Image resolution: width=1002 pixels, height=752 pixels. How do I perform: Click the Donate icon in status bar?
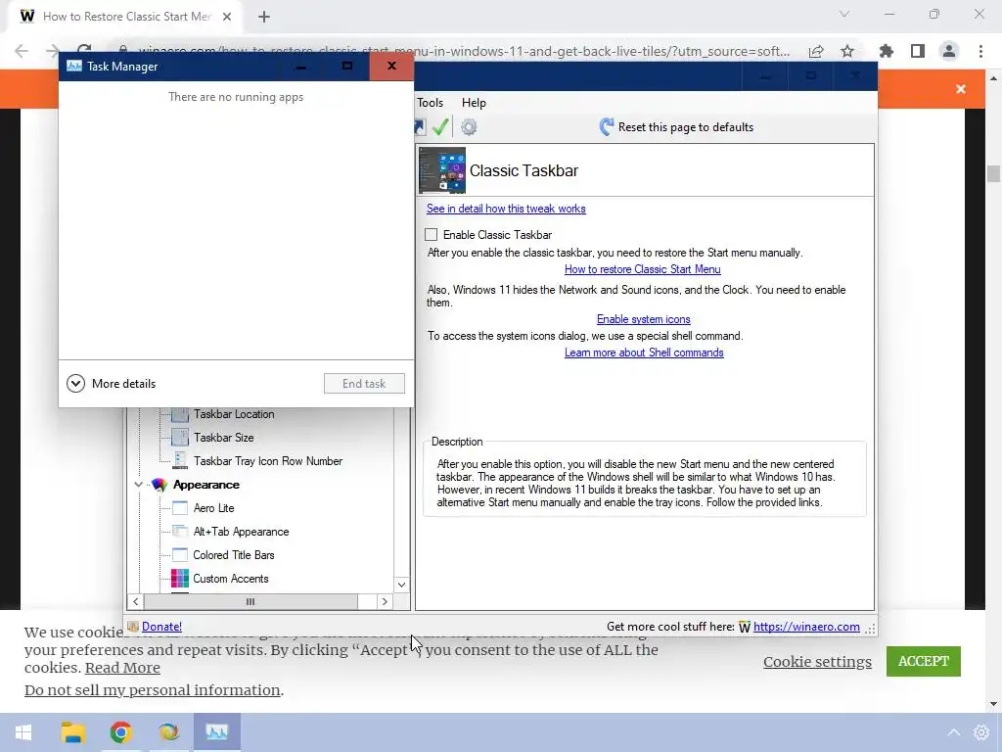pyautogui.click(x=133, y=627)
